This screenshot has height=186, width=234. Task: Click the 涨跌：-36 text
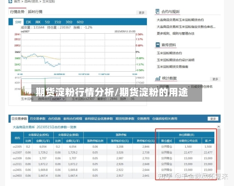click(127, 99)
